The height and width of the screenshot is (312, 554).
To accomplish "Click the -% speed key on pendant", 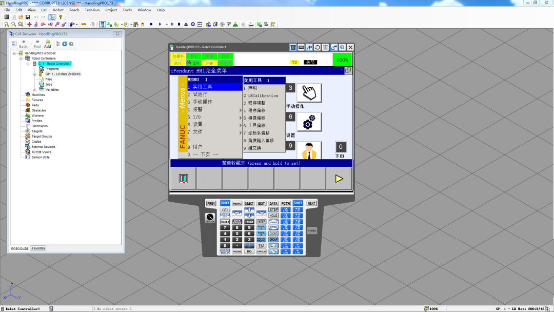I will pos(273,251).
